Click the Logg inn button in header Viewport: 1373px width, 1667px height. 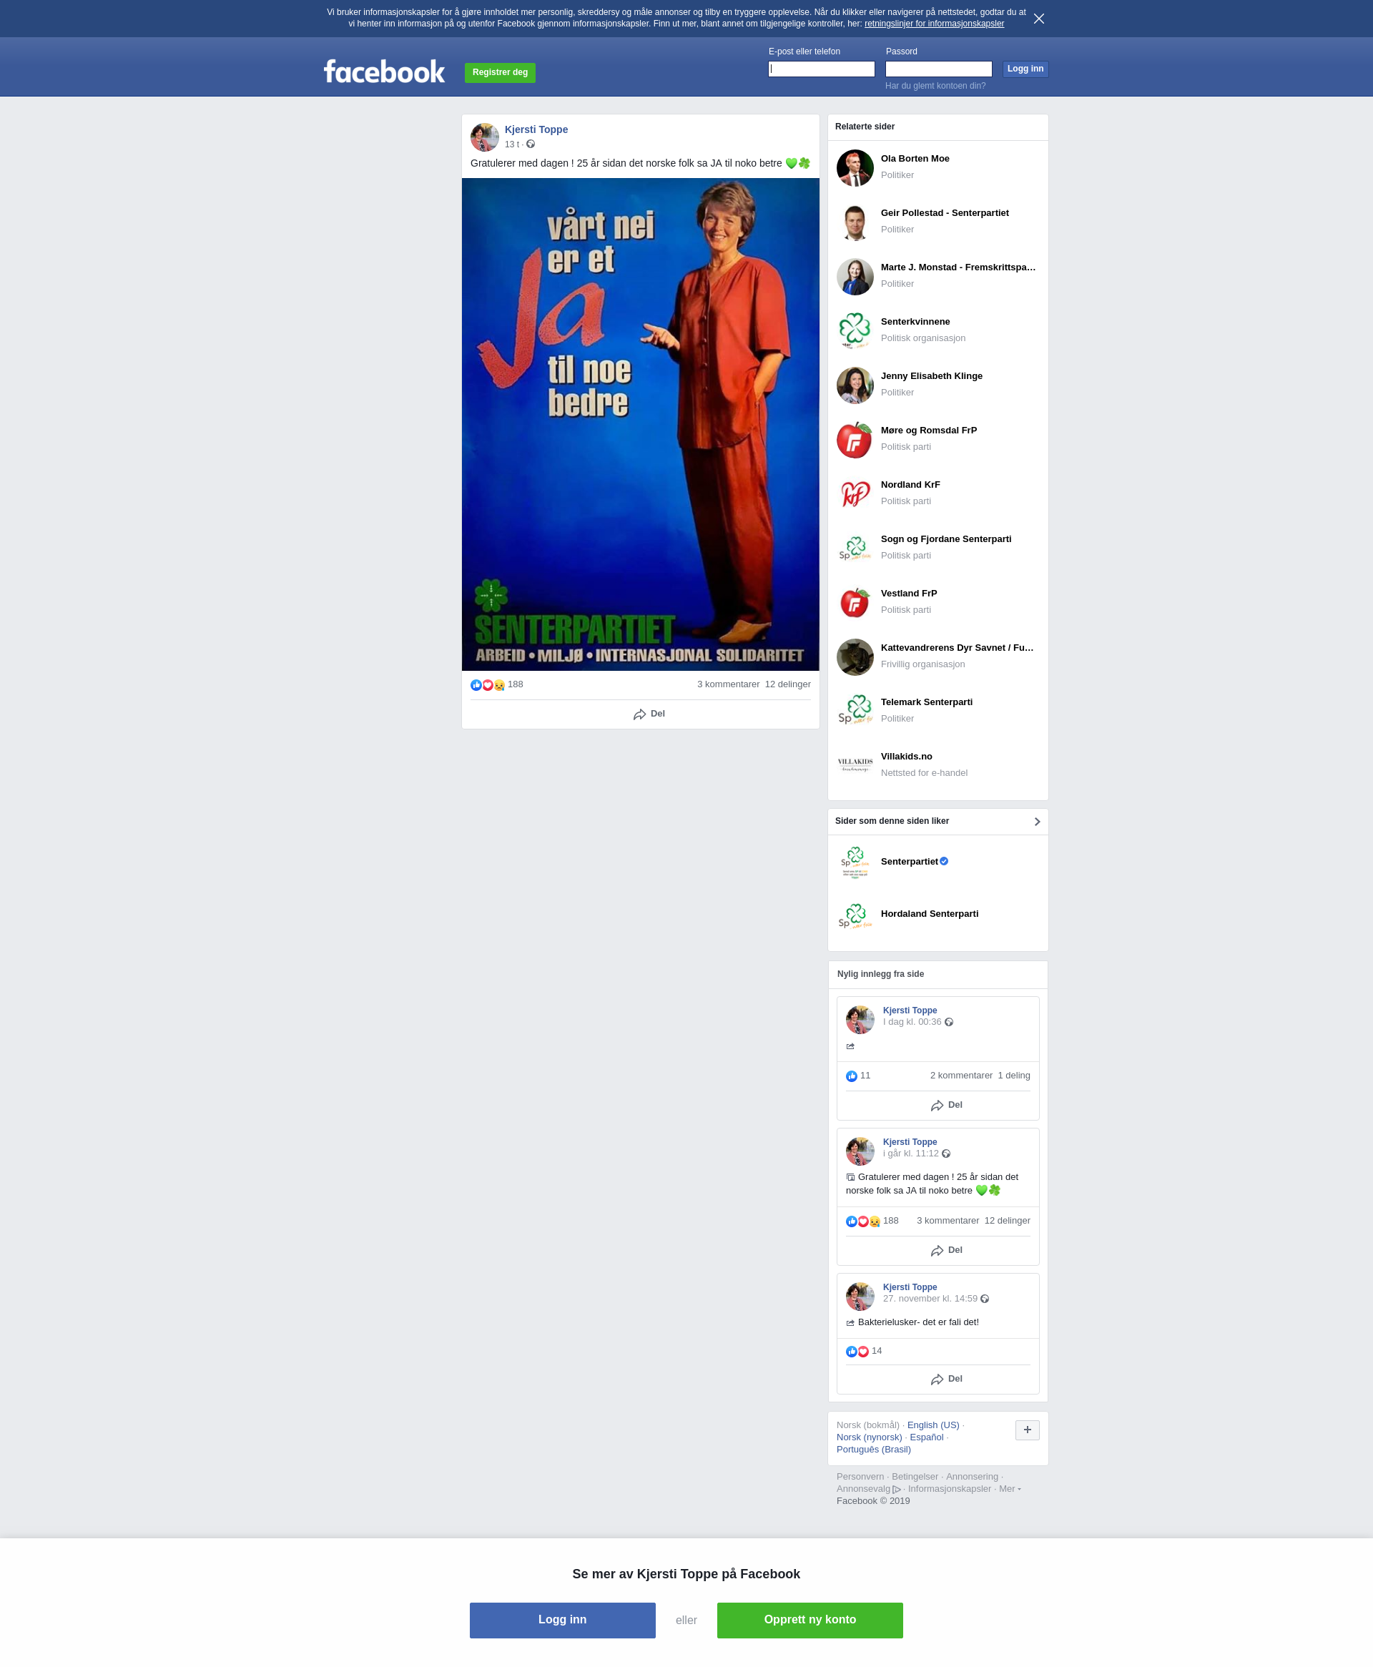(1025, 69)
